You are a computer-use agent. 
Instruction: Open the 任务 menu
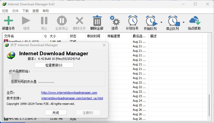5,11
